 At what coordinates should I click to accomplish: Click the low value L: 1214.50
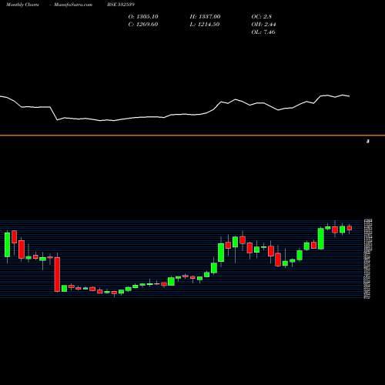pos(205,25)
